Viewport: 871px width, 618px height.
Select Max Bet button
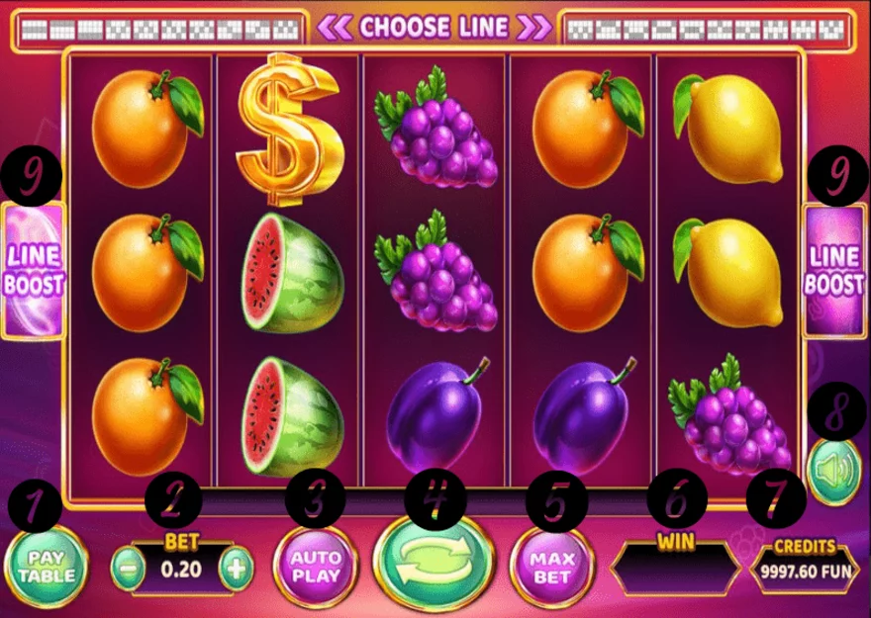[551, 567]
